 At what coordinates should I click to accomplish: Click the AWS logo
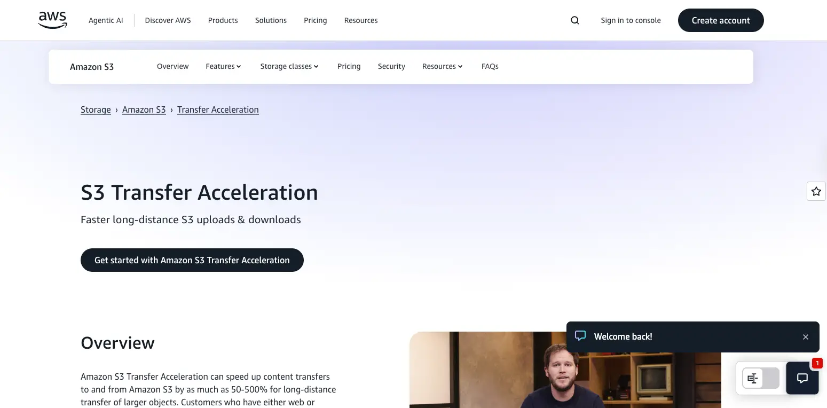pos(53,20)
